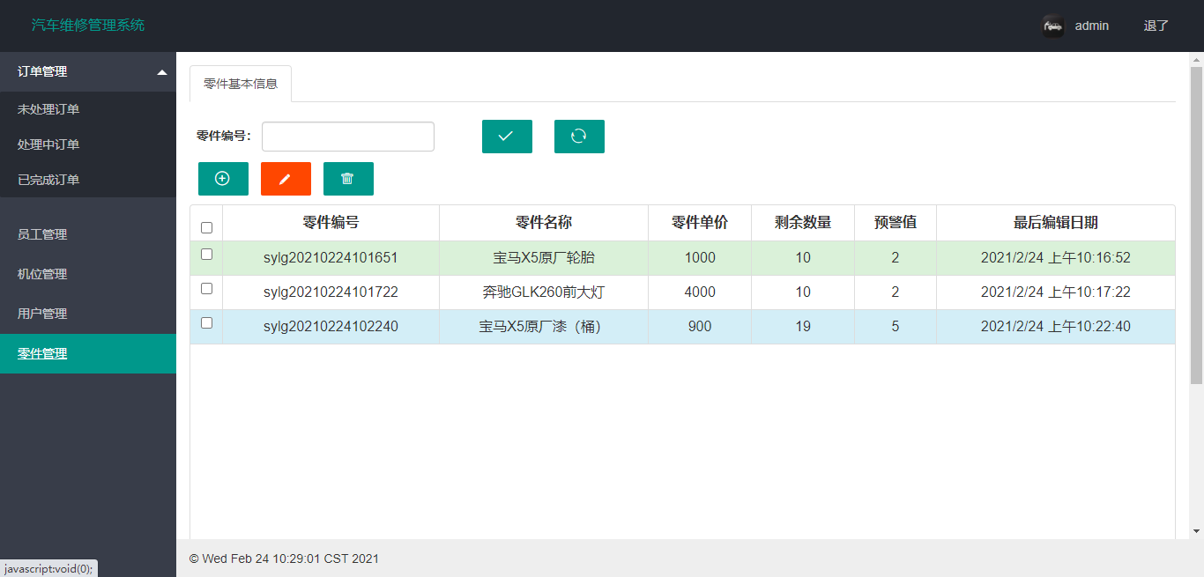The width and height of the screenshot is (1204, 577).
Task: Click the cell sylg20210224101651
Action: (331, 258)
